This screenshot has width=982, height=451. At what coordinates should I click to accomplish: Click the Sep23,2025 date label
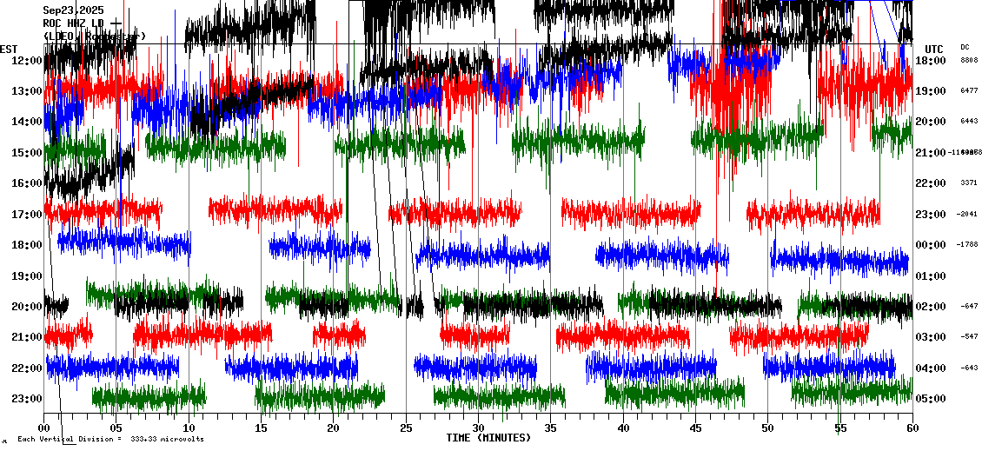73,10
